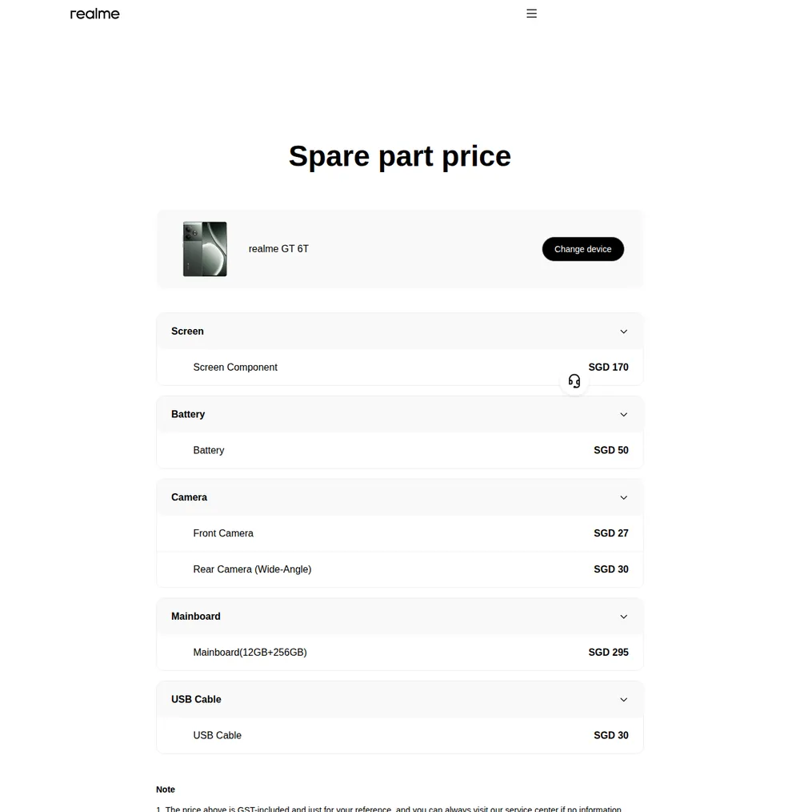
Task: Select the Mainboard(12GB+256GB) row
Action: 400,653
